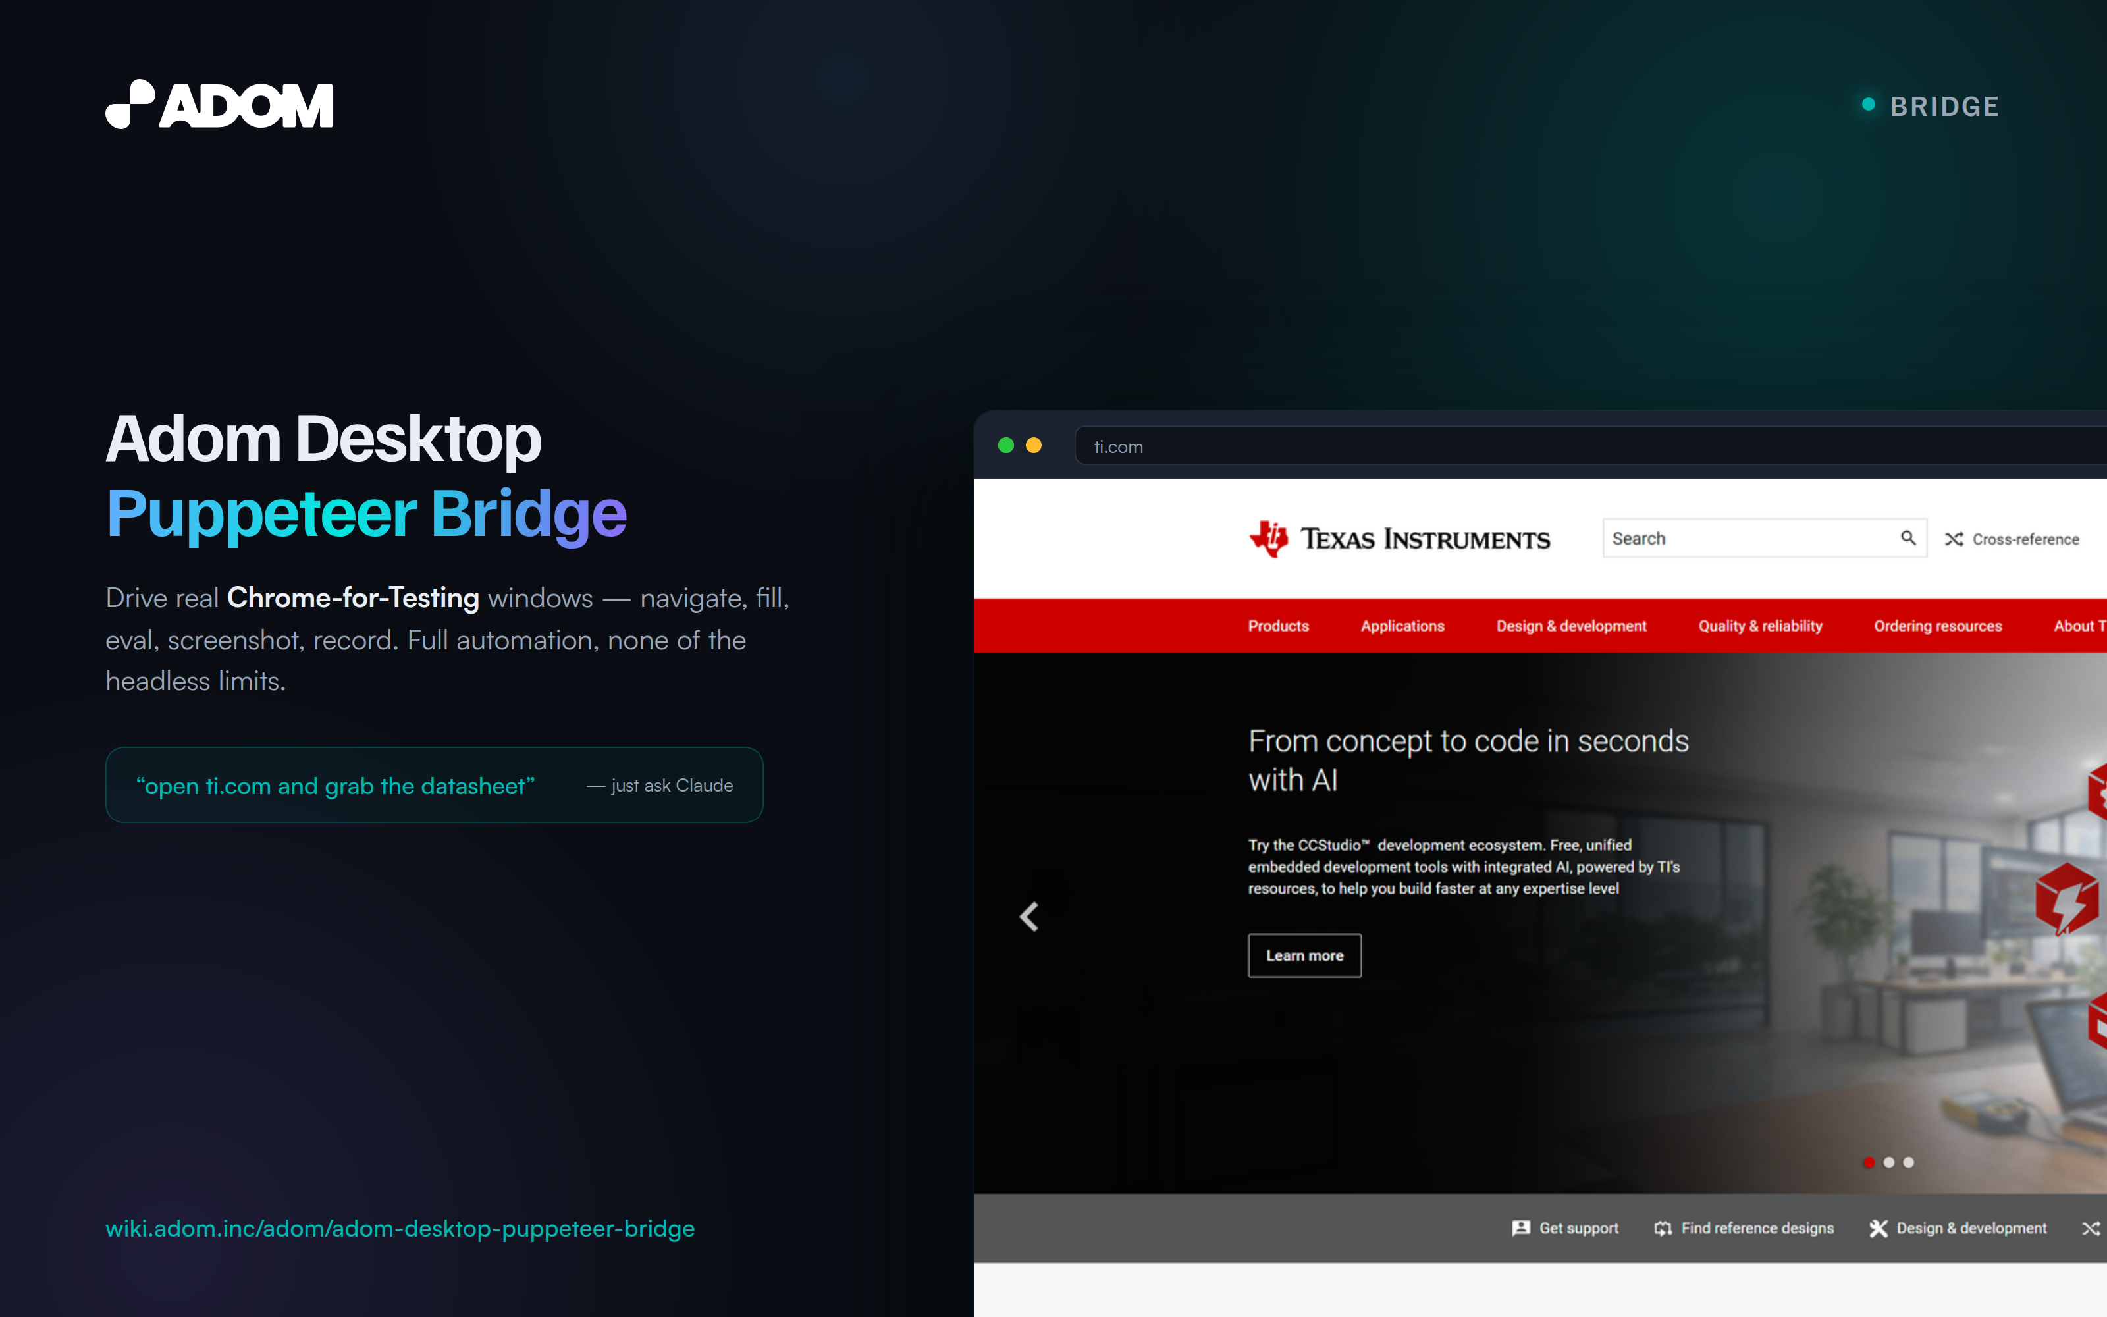Click the Cross-reference shuffle icon
This screenshot has height=1317, width=2107.
tap(1954, 539)
